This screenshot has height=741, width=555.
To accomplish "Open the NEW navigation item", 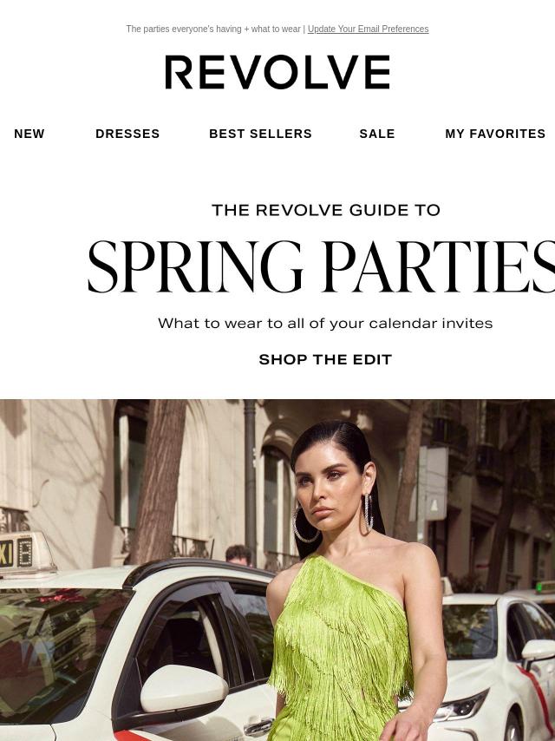I will (29, 134).
